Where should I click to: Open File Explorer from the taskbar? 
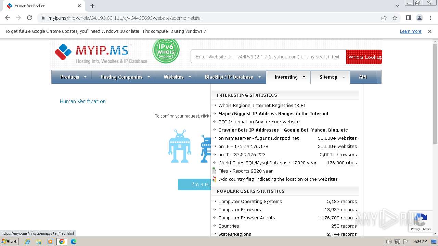pos(39,241)
